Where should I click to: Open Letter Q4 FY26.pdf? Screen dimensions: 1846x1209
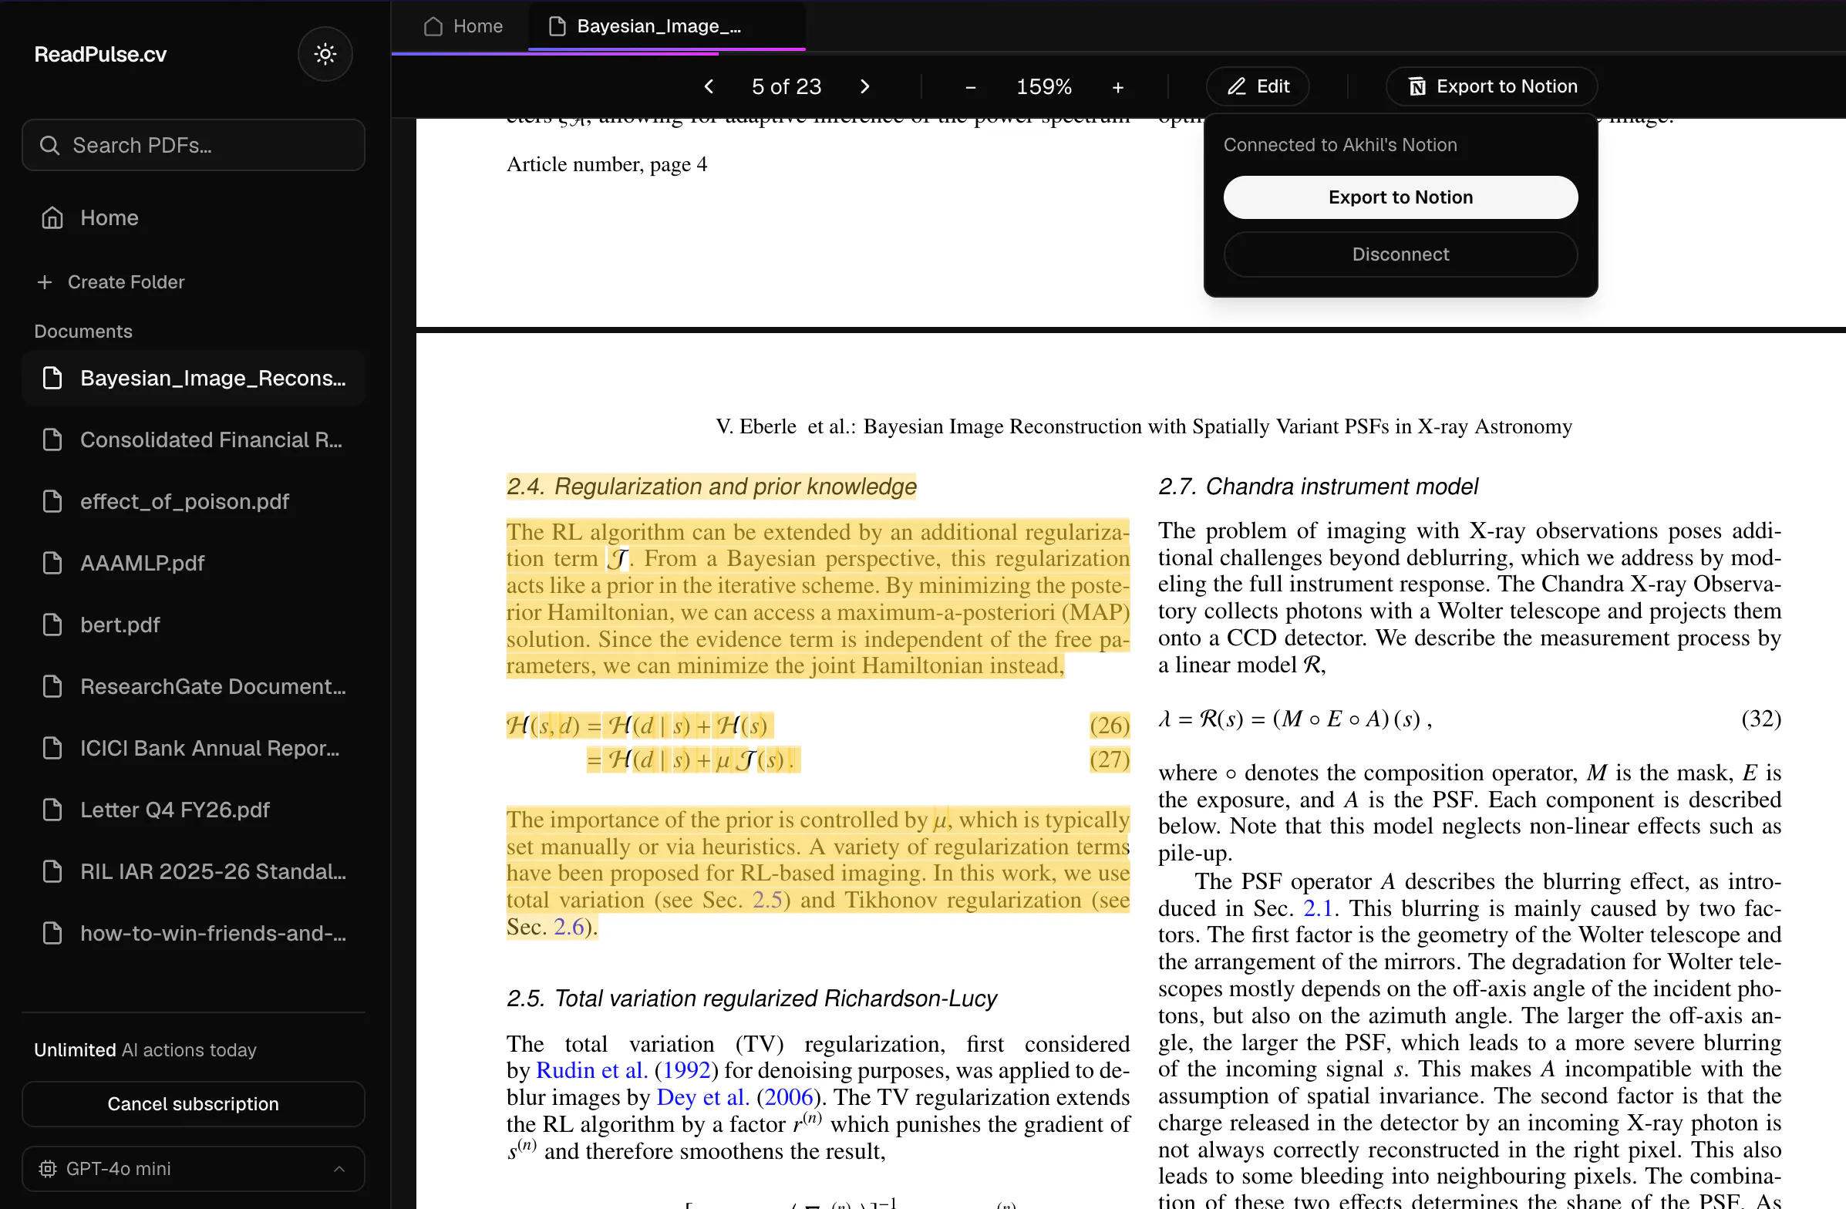coord(193,810)
